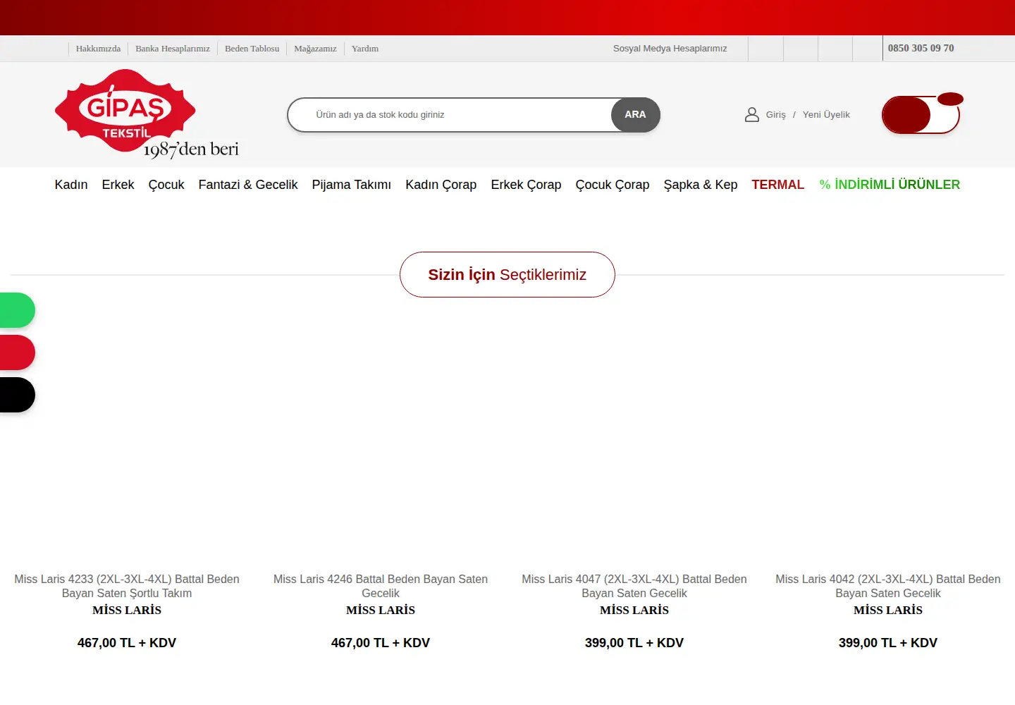Open Miss Laris 4047 Saten Gecelik product title

[634, 586]
